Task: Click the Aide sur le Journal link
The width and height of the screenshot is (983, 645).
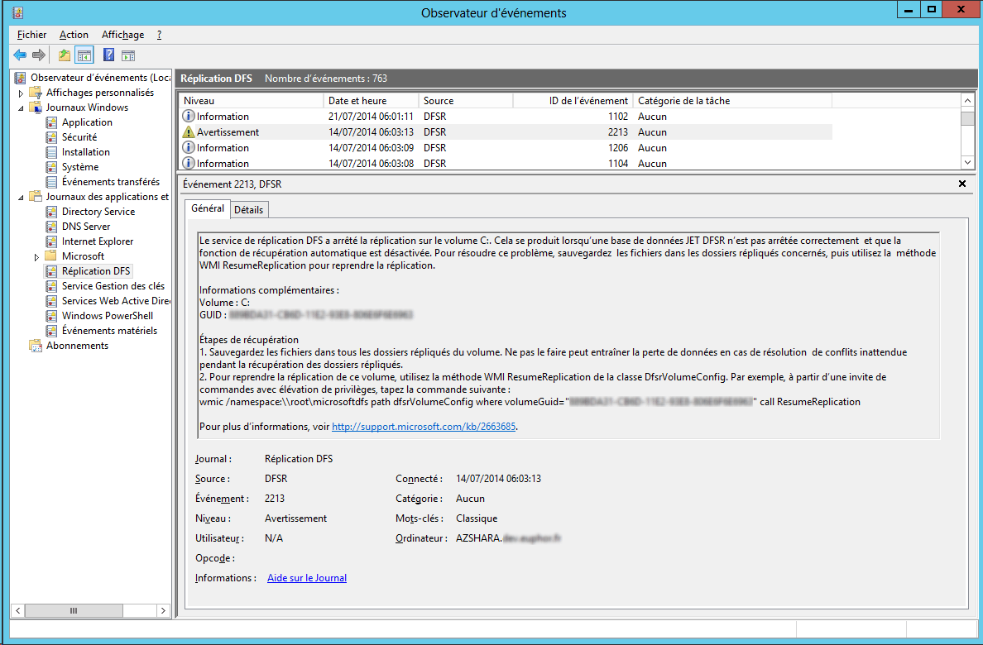Action: coord(306,578)
